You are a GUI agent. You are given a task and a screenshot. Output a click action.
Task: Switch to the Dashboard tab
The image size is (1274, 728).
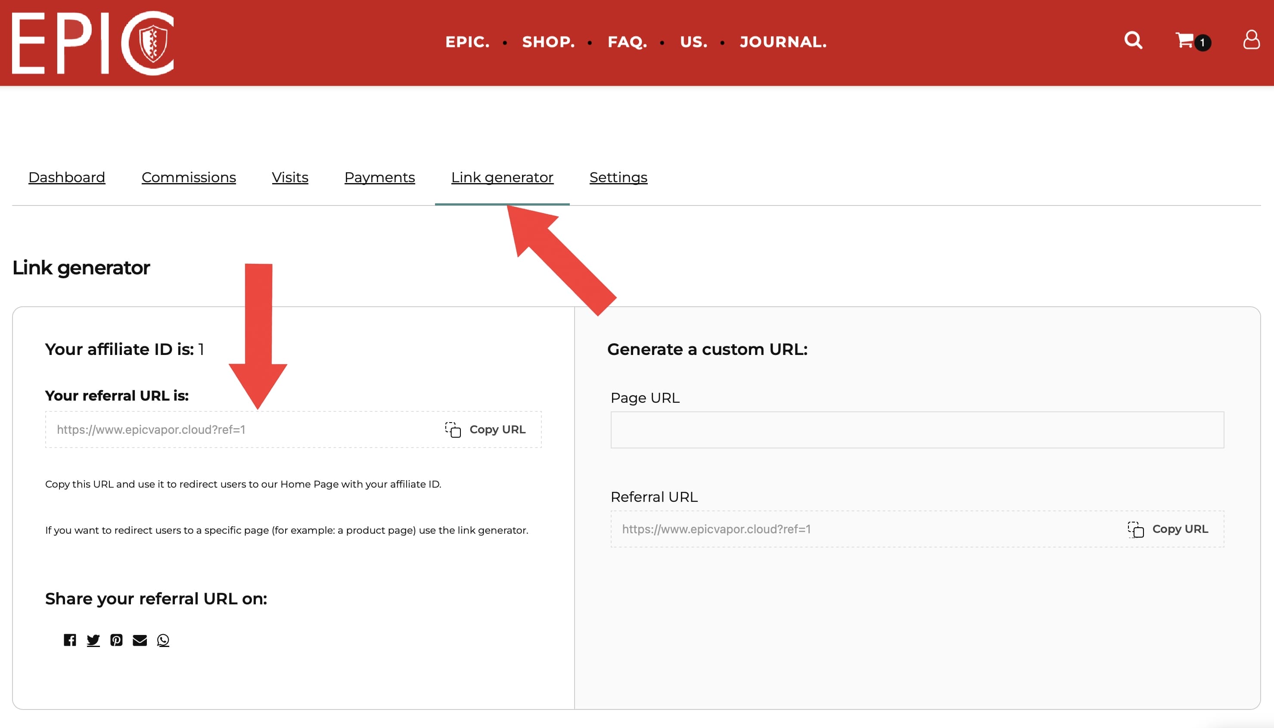coord(66,177)
